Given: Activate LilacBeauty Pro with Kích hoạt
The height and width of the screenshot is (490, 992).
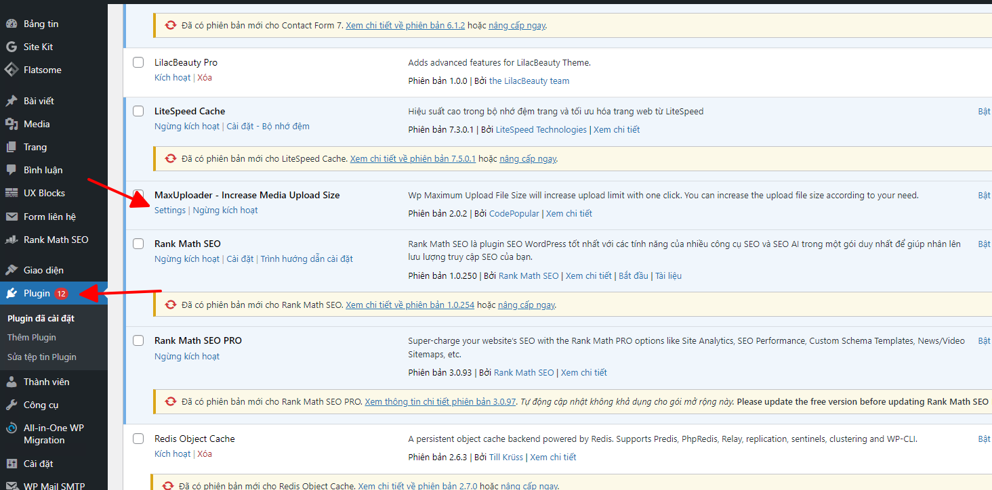Looking at the screenshot, I should (x=173, y=77).
